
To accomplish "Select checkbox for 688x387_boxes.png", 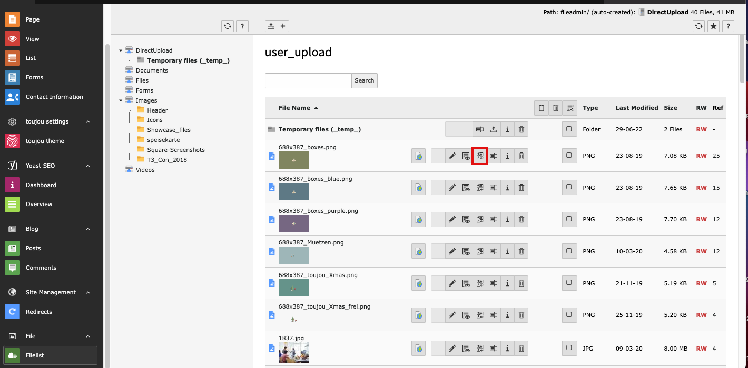I will click(x=569, y=156).
